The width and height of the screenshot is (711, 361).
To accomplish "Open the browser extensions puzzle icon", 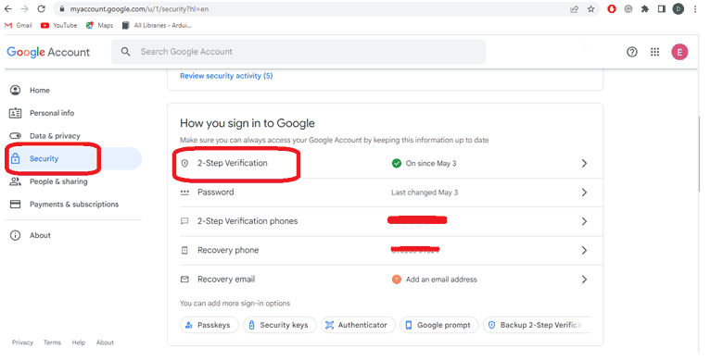I will point(645,9).
